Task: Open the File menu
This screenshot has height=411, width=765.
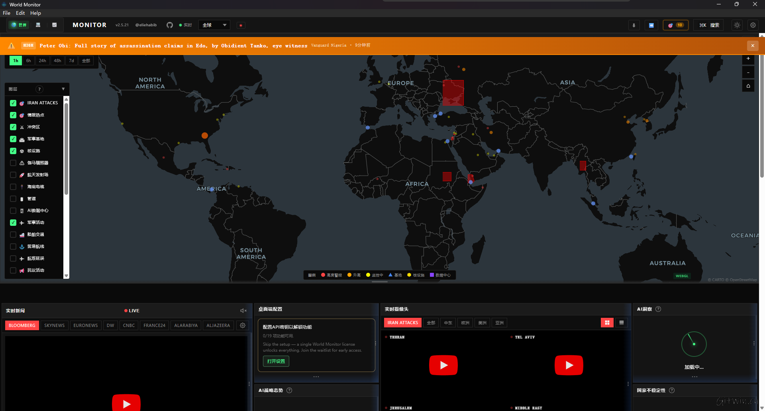Action: coord(7,13)
